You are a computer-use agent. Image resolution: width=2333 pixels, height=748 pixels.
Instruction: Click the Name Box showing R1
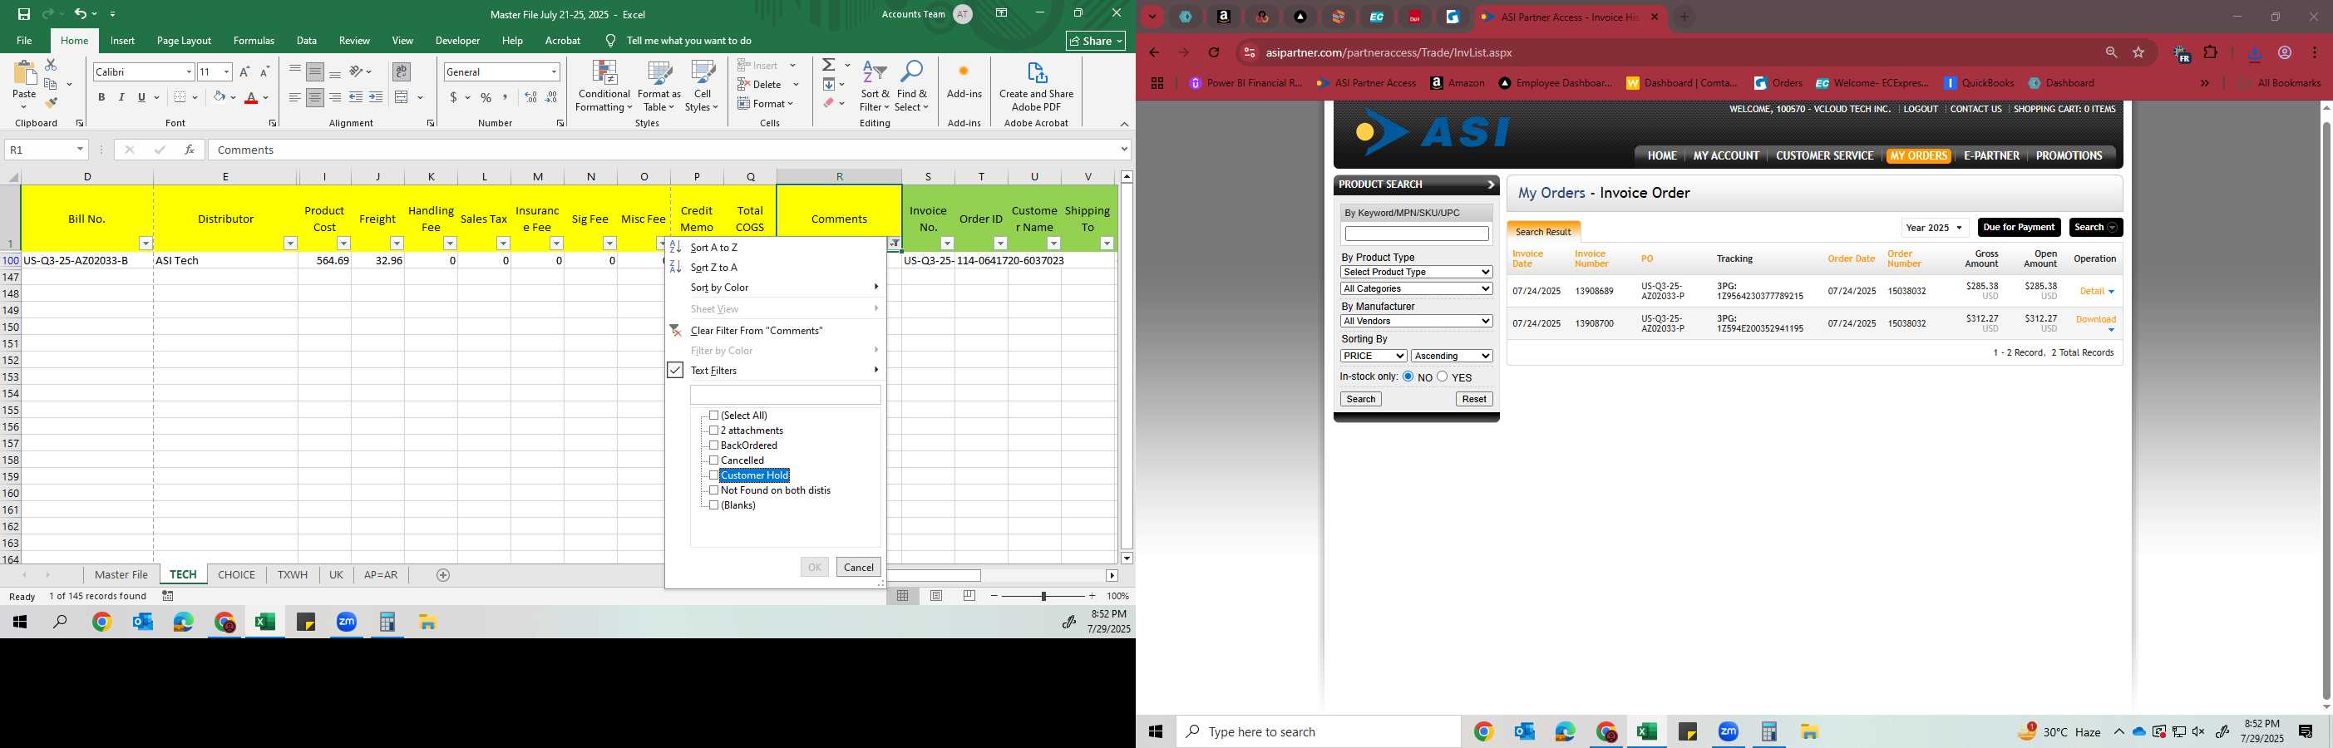45,150
